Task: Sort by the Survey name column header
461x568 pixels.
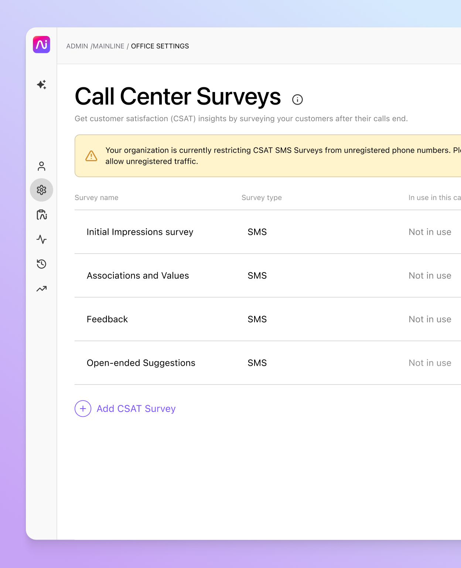Action: click(x=96, y=197)
